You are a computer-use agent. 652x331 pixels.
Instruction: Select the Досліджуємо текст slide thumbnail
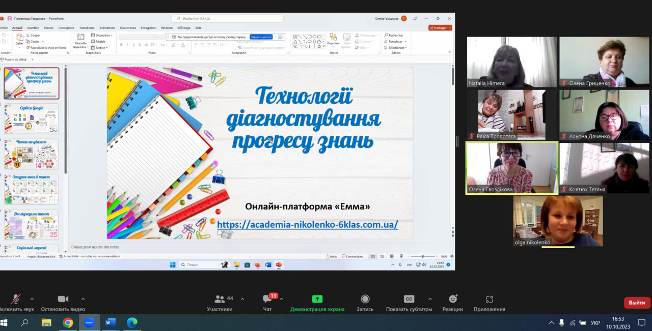[32, 224]
